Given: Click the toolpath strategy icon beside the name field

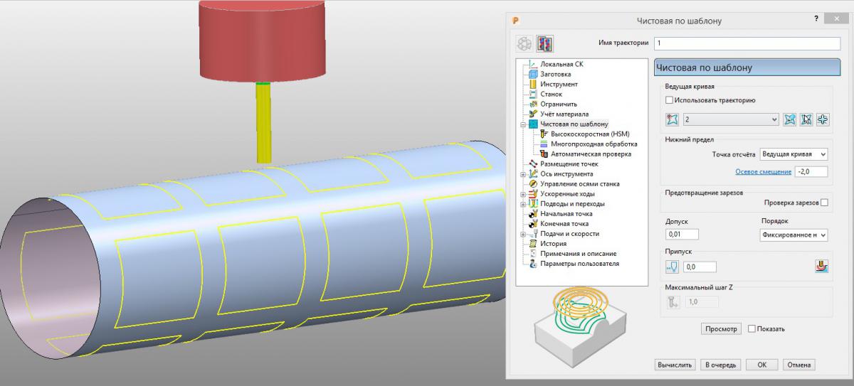Looking at the screenshot, I should pos(545,43).
